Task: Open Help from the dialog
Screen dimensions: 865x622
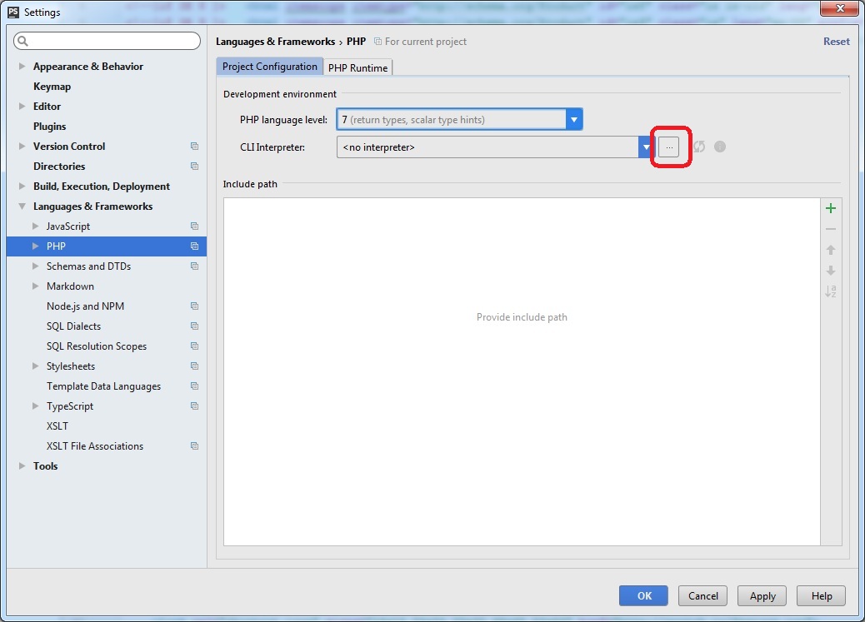Action: tap(821, 595)
